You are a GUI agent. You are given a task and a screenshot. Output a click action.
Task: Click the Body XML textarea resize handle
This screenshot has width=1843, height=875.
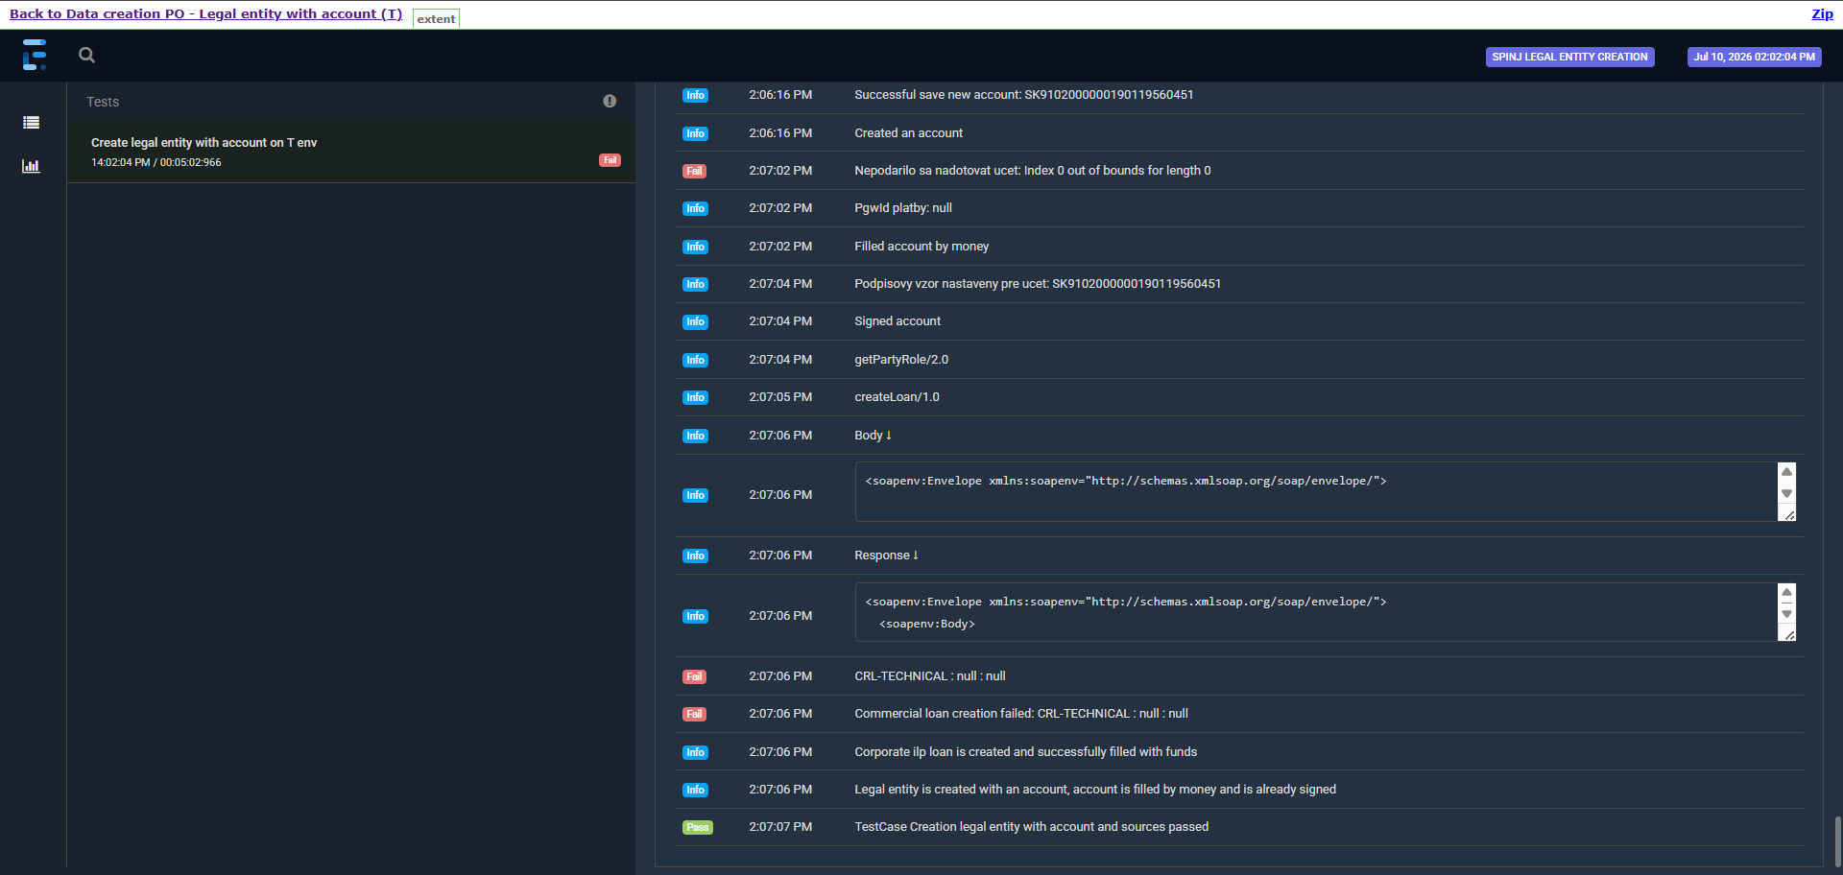click(1789, 515)
